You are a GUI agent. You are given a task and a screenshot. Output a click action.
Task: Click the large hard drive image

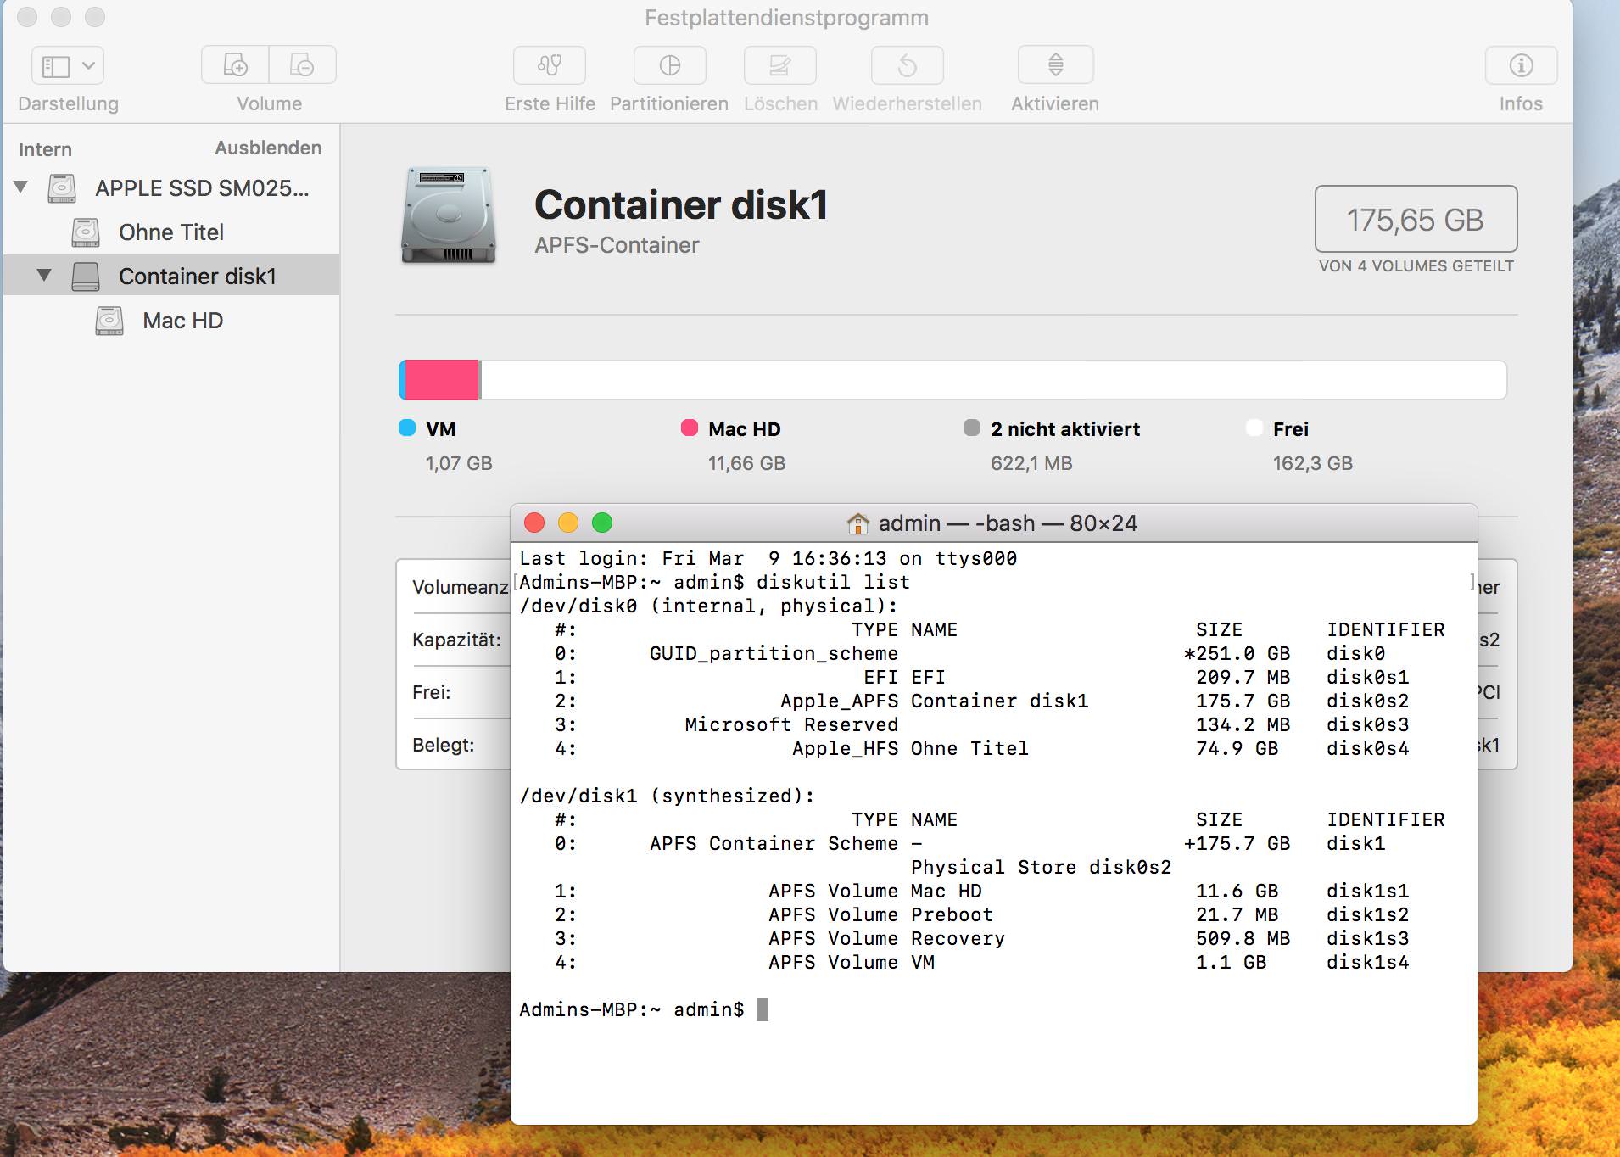(x=448, y=215)
